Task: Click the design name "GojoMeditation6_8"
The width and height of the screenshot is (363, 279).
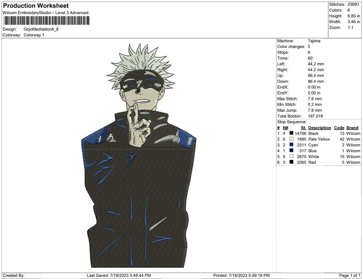Action: pyautogui.click(x=41, y=29)
